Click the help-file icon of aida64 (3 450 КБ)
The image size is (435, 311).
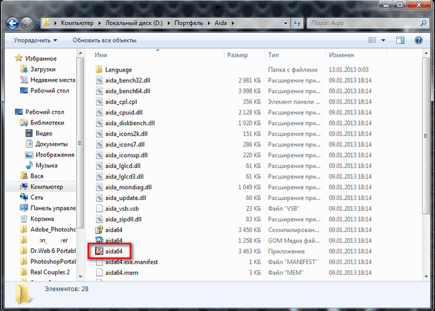point(99,230)
